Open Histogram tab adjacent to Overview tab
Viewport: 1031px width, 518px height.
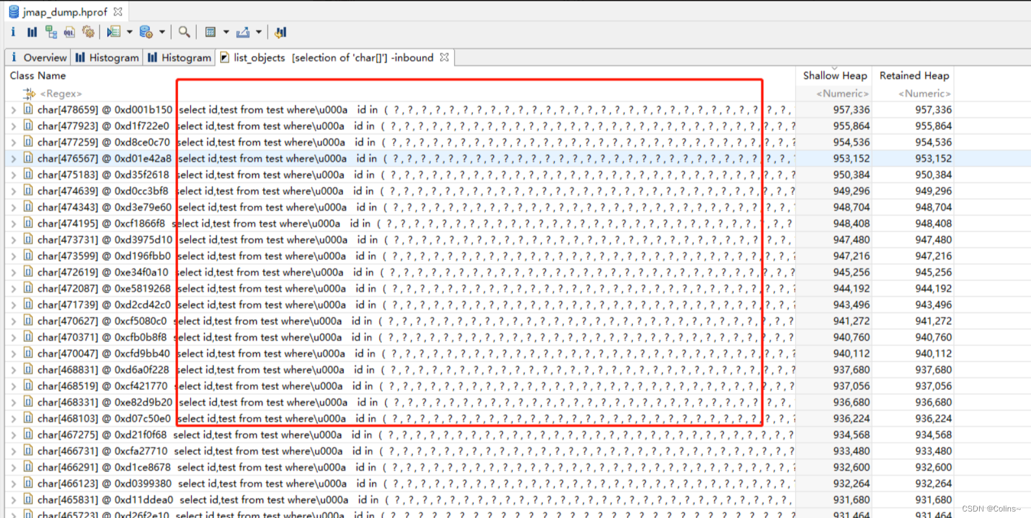tap(107, 57)
